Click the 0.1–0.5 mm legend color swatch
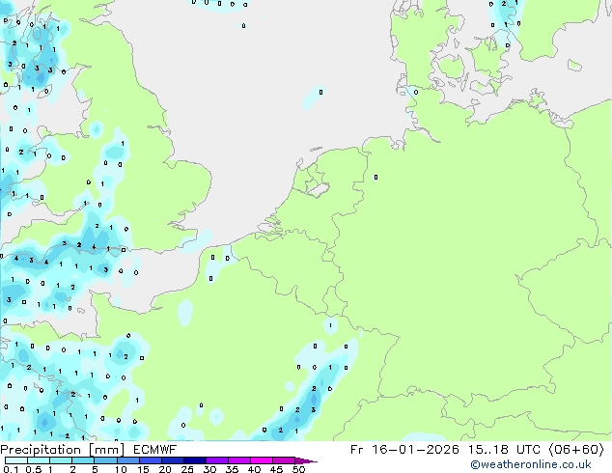The image size is (612, 473). click(16, 460)
